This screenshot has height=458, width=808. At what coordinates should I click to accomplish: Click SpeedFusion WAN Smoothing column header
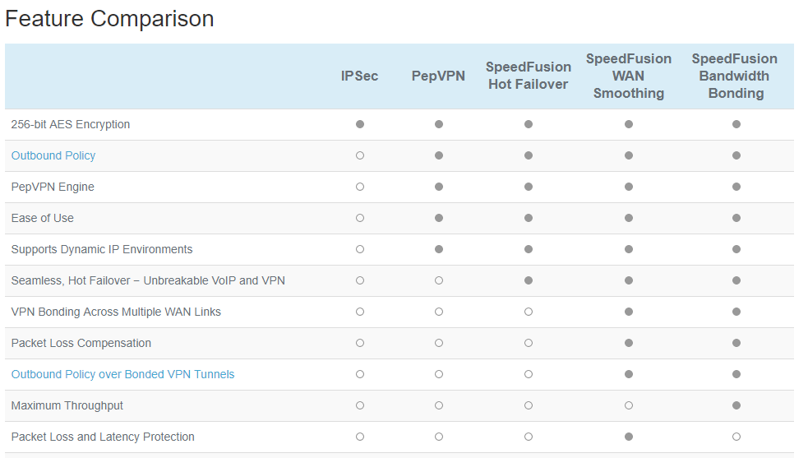tap(629, 76)
